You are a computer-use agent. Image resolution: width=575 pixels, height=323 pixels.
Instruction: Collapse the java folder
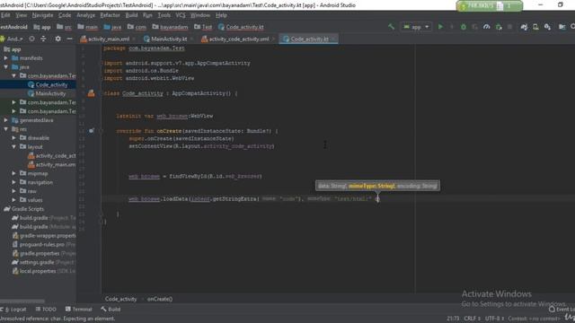point(6,67)
